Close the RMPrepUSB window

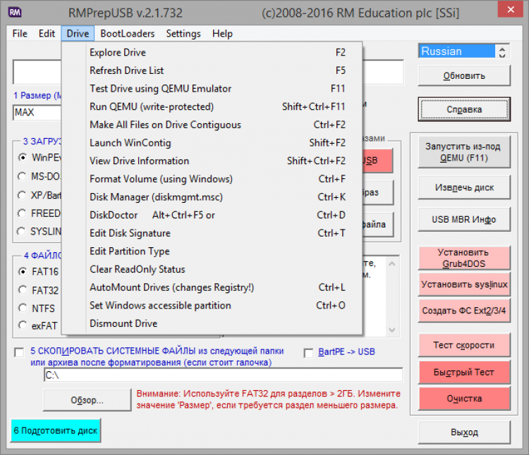click(511, 9)
